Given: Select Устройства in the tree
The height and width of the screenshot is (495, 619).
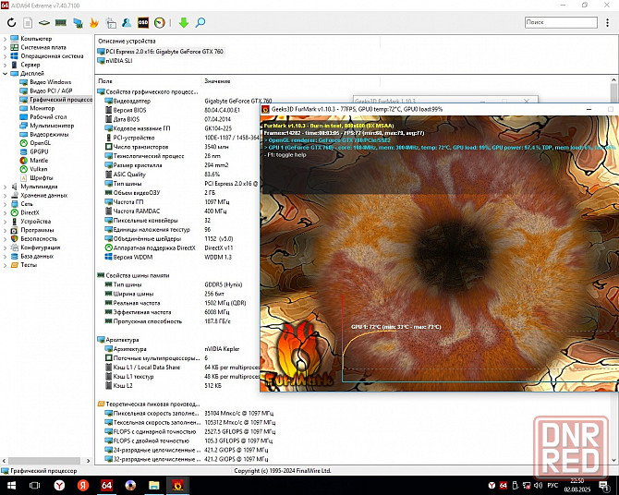Looking at the screenshot, I should coord(35,222).
